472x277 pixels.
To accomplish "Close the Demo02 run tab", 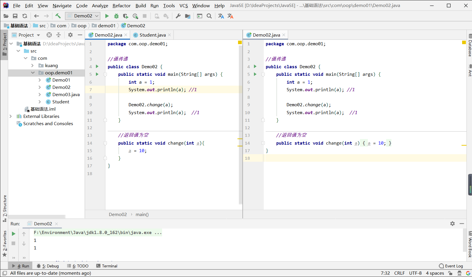I will pos(56,224).
